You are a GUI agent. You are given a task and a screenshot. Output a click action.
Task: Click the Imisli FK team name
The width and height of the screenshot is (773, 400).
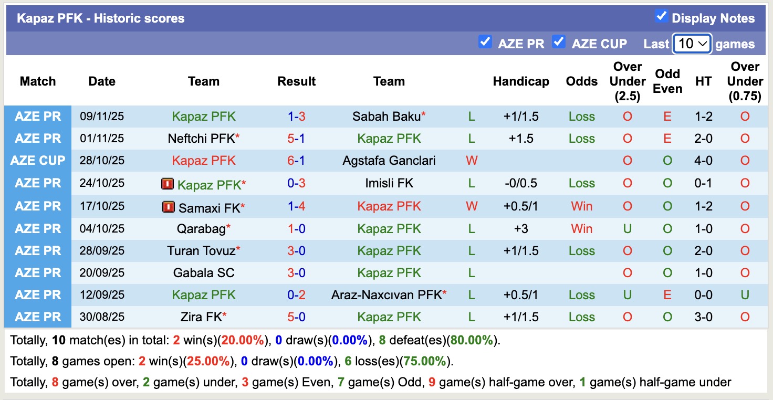(389, 183)
